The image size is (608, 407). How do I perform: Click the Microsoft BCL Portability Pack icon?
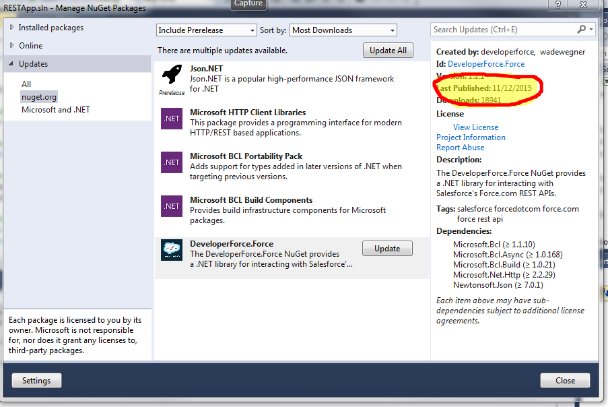[172, 163]
